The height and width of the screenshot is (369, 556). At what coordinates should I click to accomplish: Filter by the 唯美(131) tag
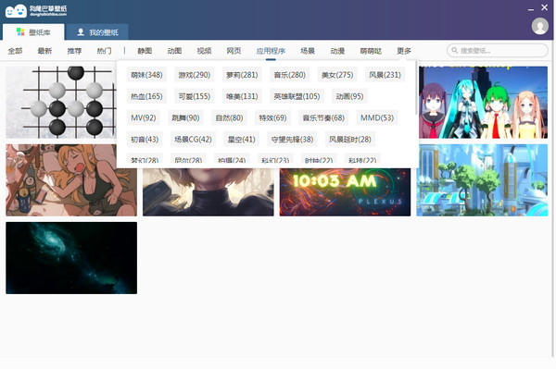pos(242,96)
